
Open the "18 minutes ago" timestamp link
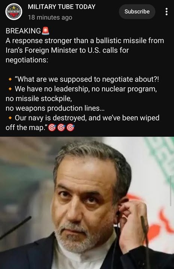[50, 18]
